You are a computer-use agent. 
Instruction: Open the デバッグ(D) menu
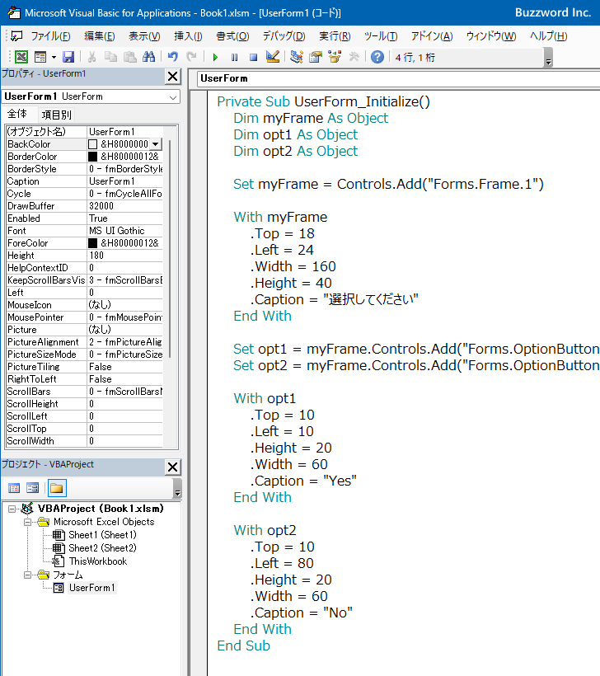[x=284, y=36]
